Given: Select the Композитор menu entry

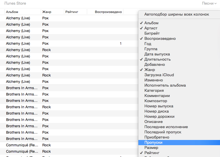Looking at the screenshot, I should pyautogui.click(x=179, y=101).
